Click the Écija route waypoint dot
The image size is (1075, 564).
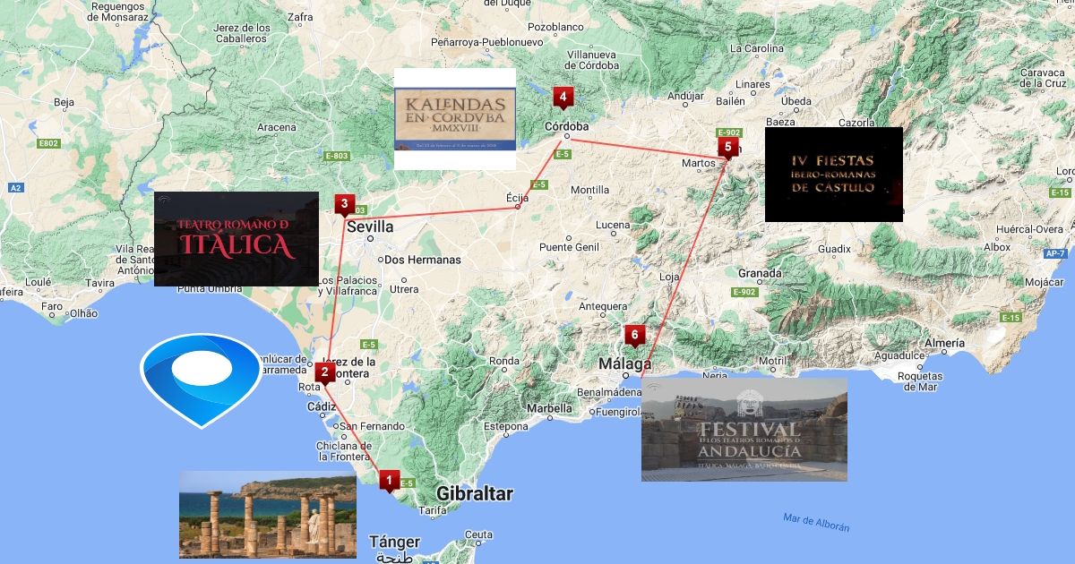[518, 208]
